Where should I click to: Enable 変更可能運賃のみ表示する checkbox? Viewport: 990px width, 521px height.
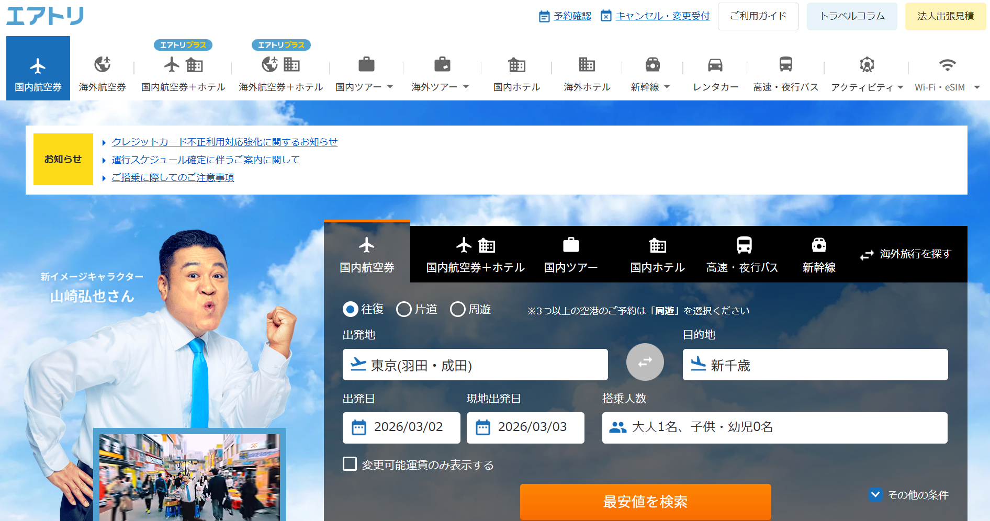pyautogui.click(x=350, y=464)
